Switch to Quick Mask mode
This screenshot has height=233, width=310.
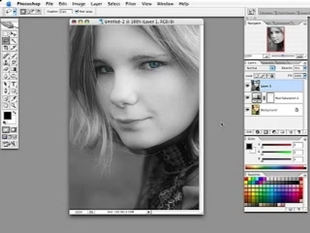click(x=14, y=130)
